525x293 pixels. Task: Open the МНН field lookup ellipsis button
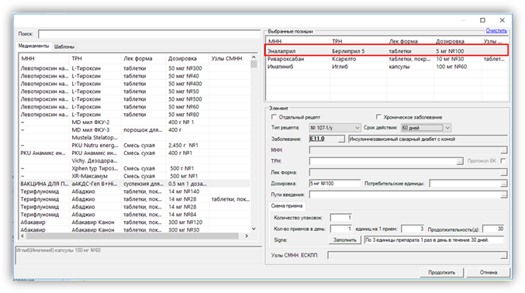click(503, 150)
